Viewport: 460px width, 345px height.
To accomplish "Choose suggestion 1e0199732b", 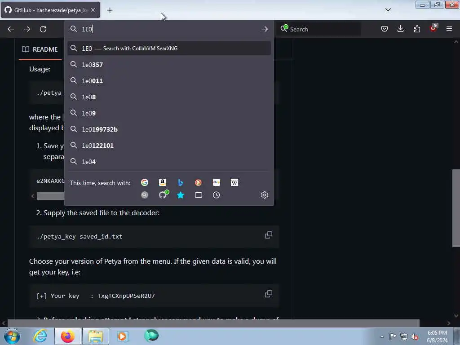I will tap(169, 129).
